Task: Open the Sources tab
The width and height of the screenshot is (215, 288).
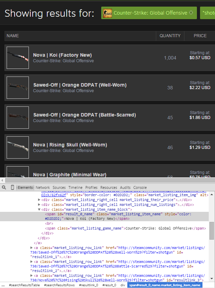Action: (x=59, y=187)
